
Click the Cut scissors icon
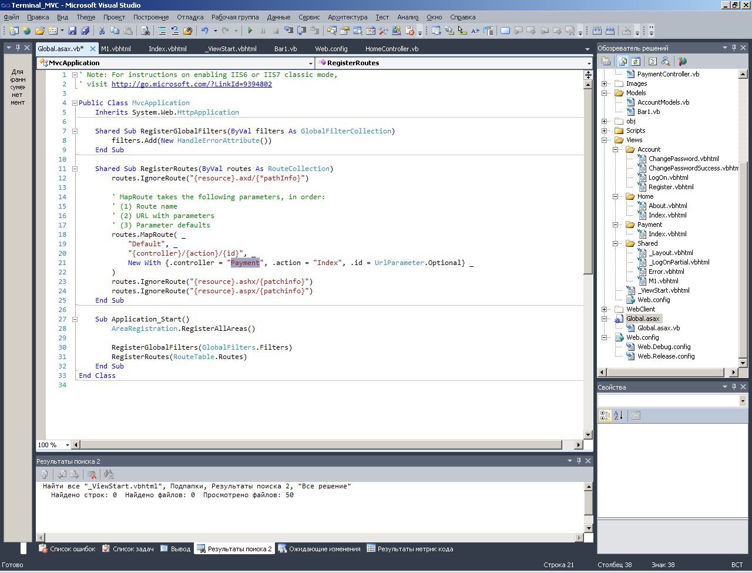102,31
